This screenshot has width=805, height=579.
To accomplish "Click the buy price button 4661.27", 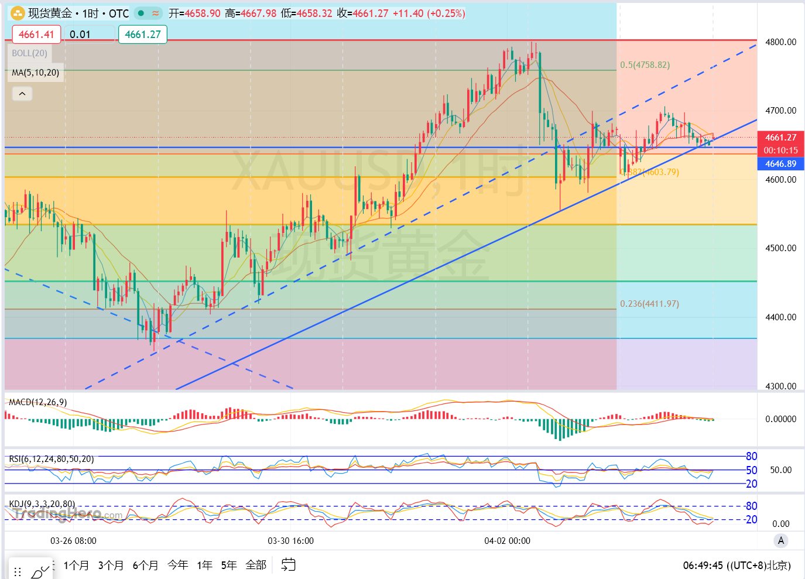I will (143, 35).
